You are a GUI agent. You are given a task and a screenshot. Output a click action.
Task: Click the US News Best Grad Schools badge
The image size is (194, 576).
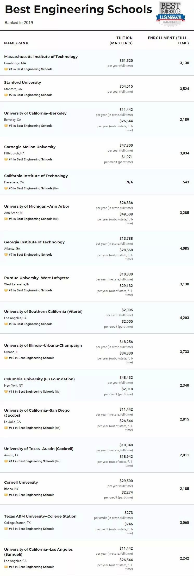pos(171,14)
